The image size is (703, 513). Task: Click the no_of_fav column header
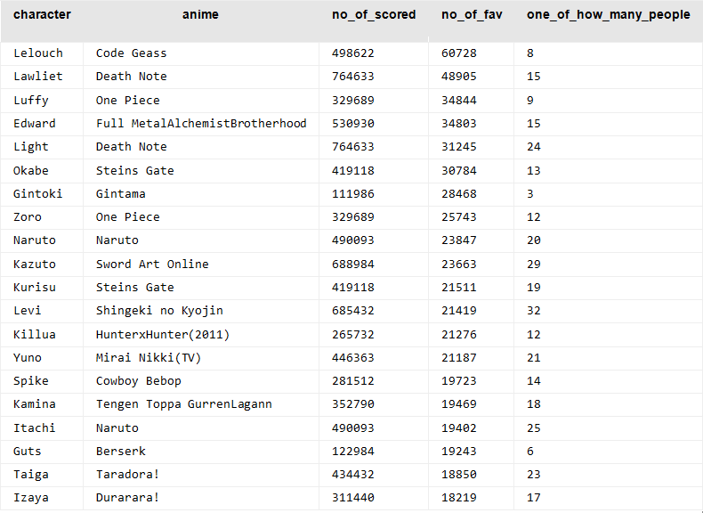click(472, 15)
